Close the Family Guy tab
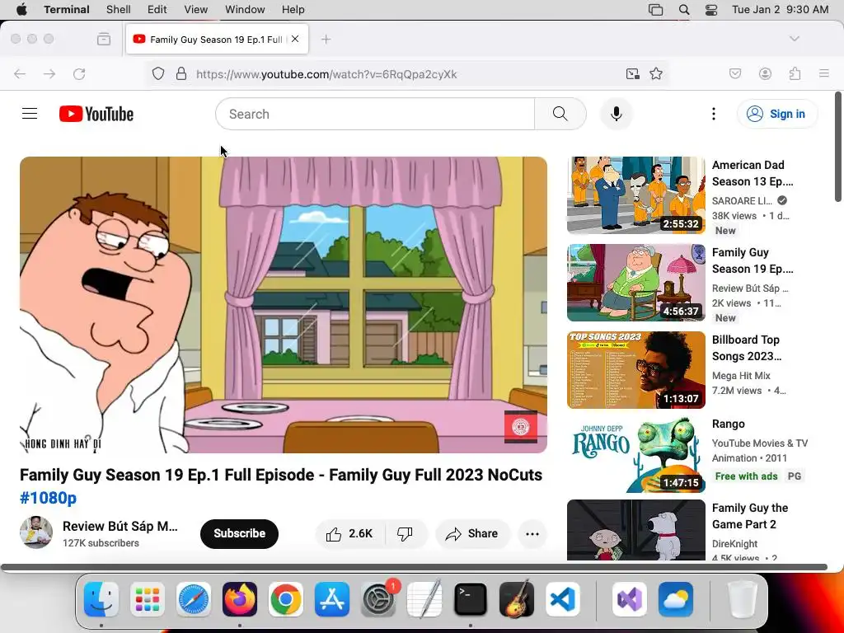The width and height of the screenshot is (844, 633). [295, 39]
